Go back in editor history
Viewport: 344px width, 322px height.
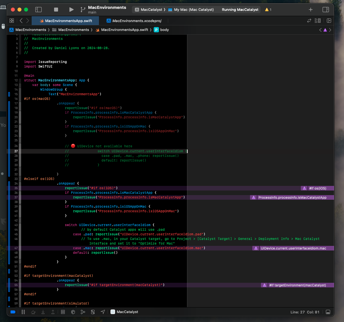click(x=21, y=21)
